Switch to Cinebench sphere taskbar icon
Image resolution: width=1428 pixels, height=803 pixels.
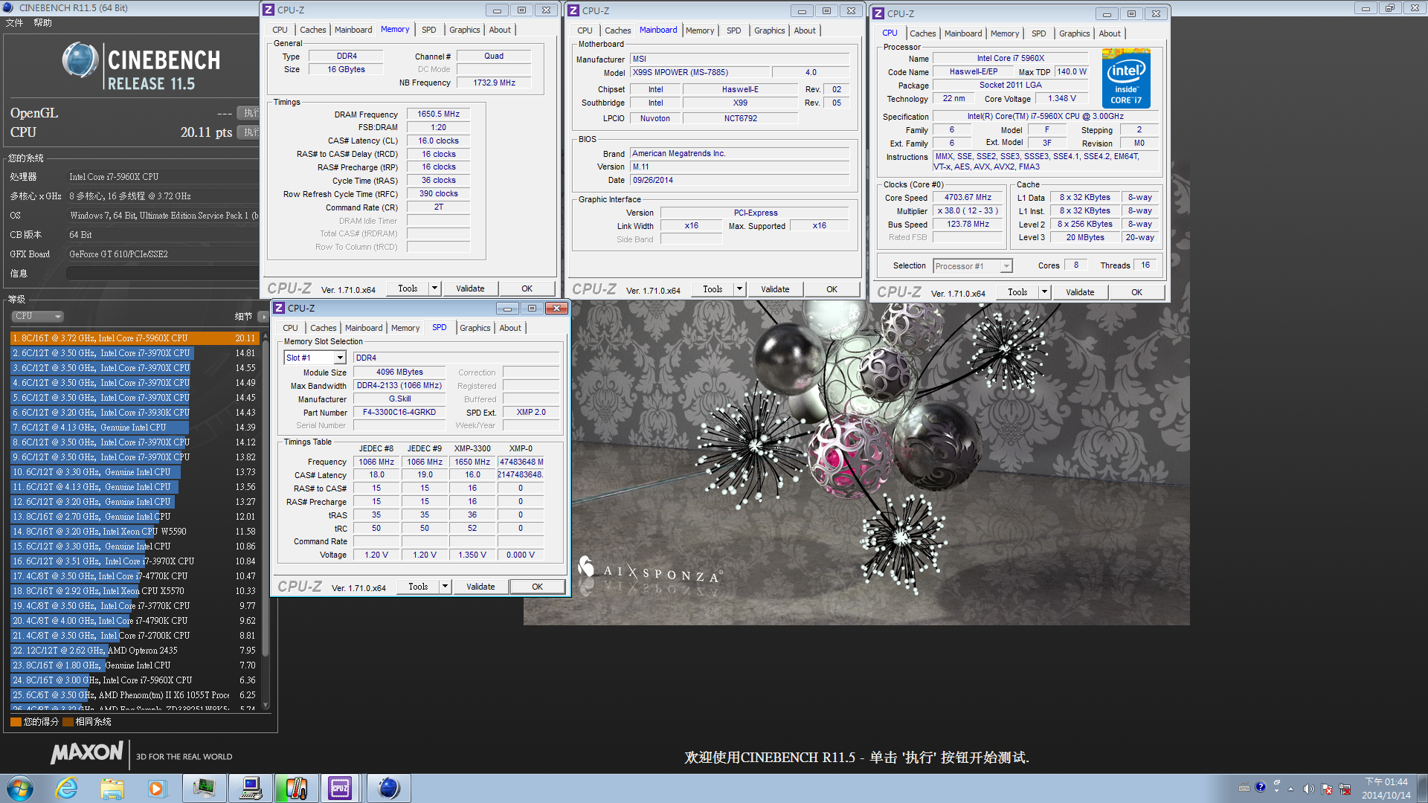point(388,788)
